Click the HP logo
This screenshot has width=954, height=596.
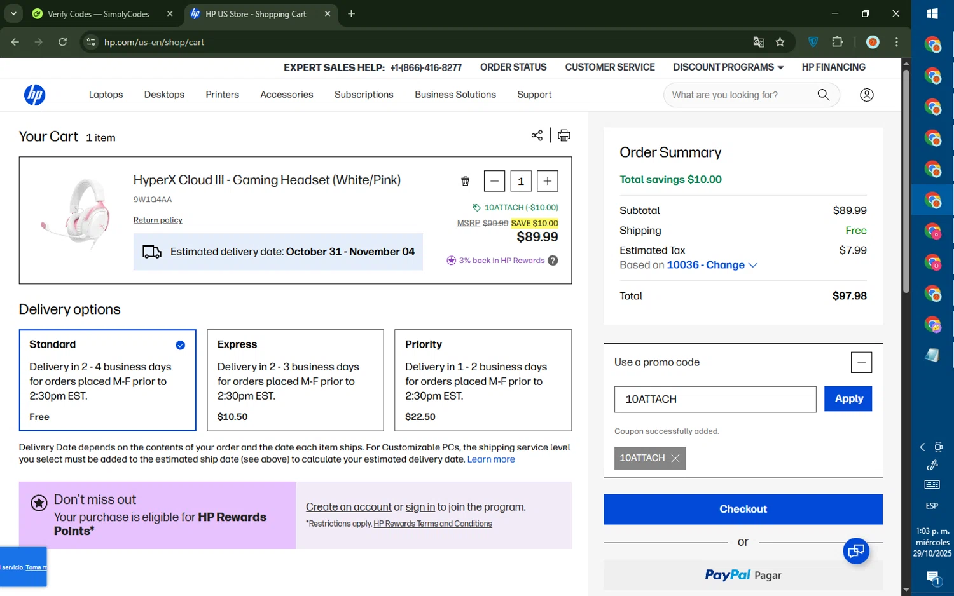tap(34, 95)
